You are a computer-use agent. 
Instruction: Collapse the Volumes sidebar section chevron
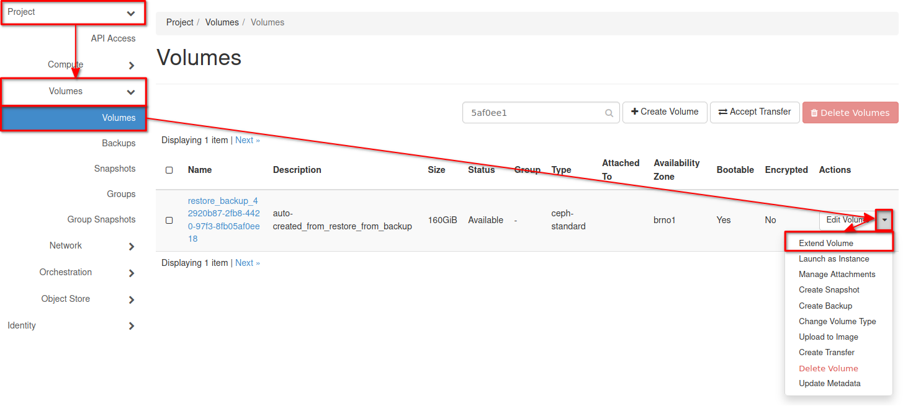131,92
